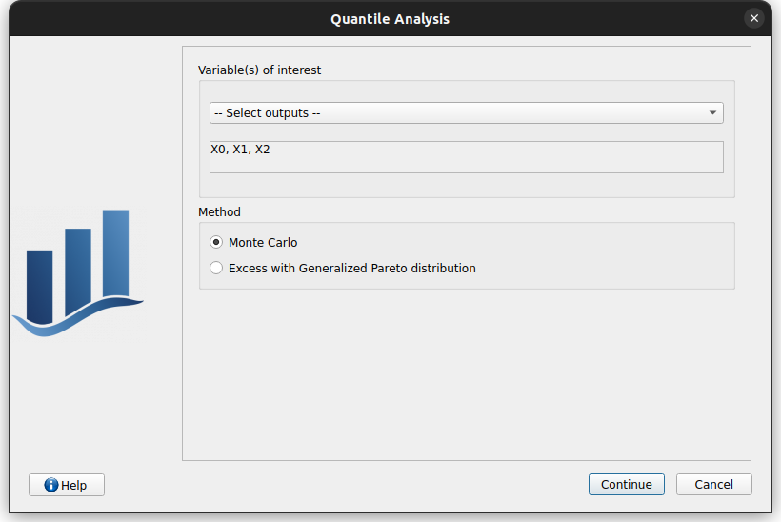Image resolution: width=781 pixels, height=522 pixels.
Task: Close the Quantile Analysis dialog
Action: tap(754, 18)
